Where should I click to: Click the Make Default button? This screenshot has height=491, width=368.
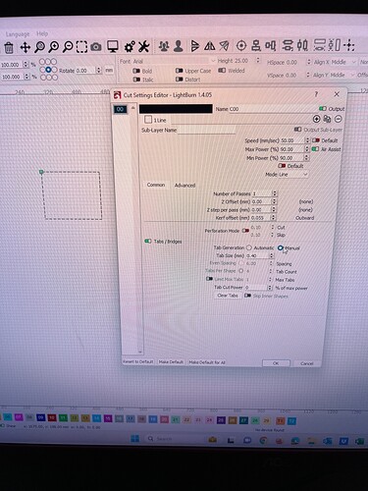click(171, 362)
